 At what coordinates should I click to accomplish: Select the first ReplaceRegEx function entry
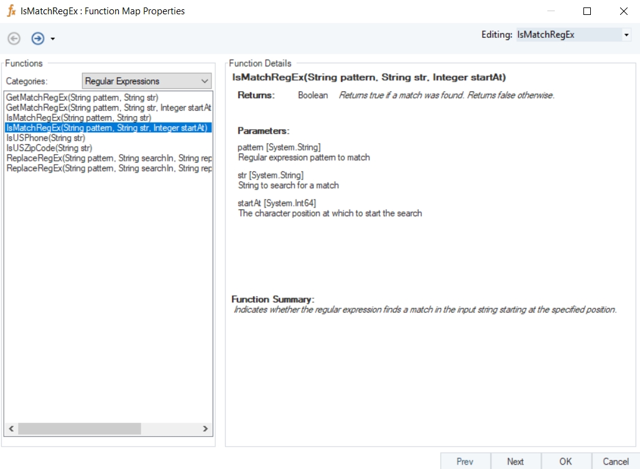(108, 158)
